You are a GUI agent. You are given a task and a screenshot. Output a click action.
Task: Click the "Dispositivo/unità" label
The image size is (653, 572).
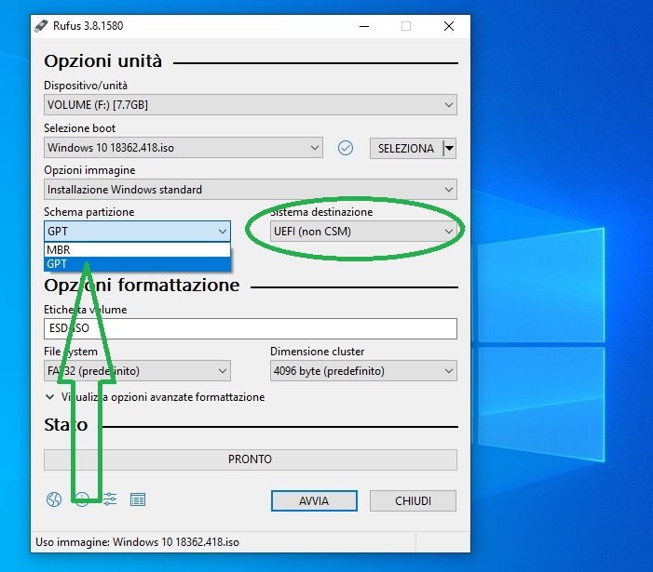coord(86,86)
